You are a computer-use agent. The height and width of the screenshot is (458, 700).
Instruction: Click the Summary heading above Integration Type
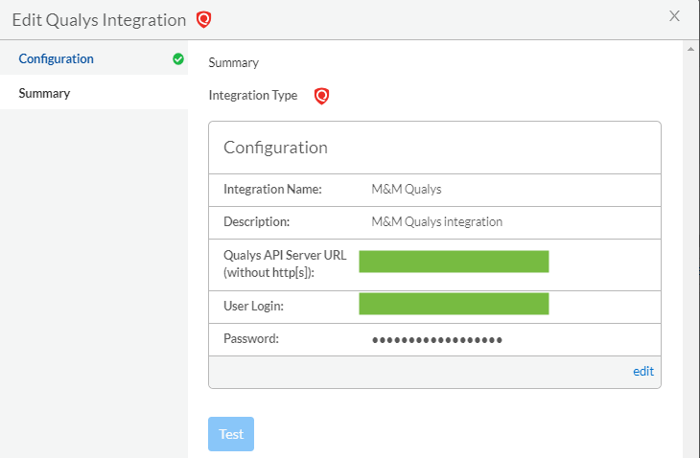(234, 63)
